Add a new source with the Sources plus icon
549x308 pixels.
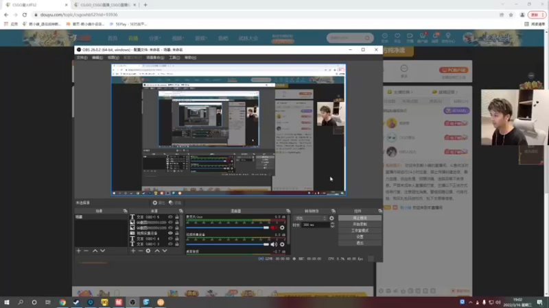tap(132, 251)
